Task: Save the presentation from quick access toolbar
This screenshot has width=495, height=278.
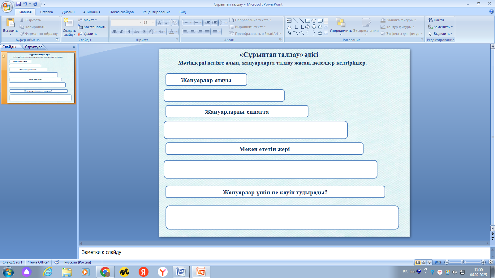Action: point(19,4)
